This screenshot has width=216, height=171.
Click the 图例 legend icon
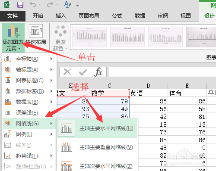[x=8, y=134]
